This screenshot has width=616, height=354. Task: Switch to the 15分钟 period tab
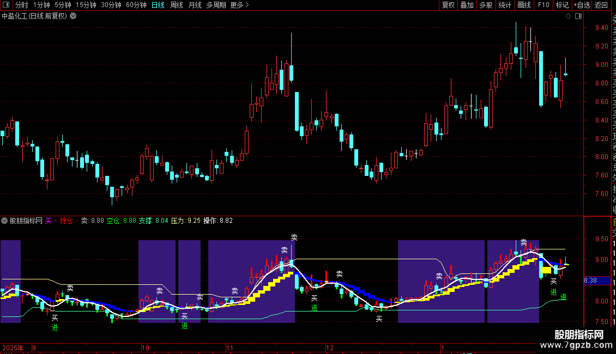coord(86,5)
